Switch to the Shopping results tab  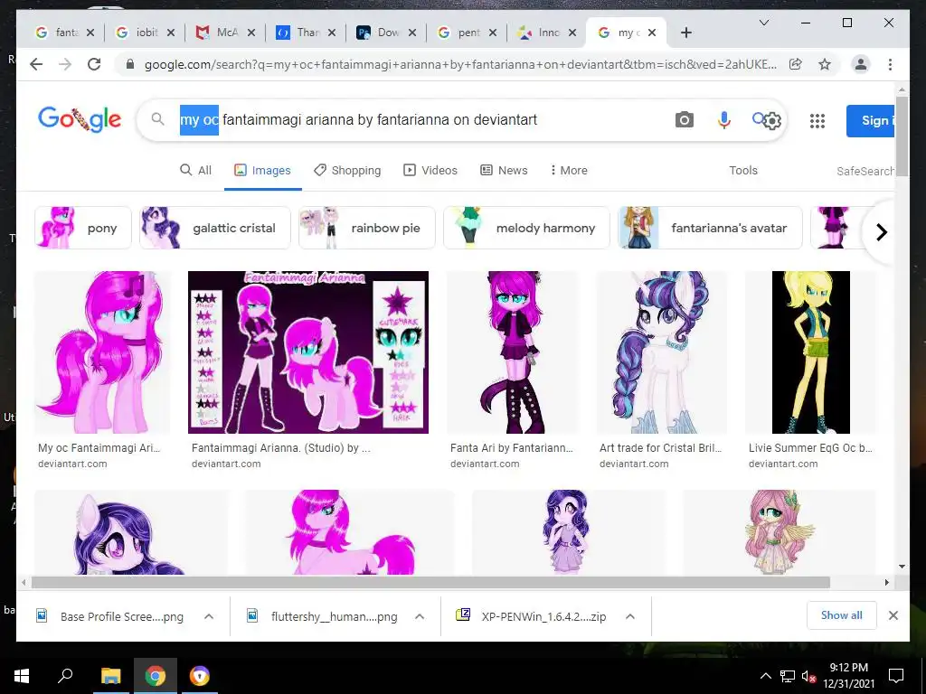[347, 170]
